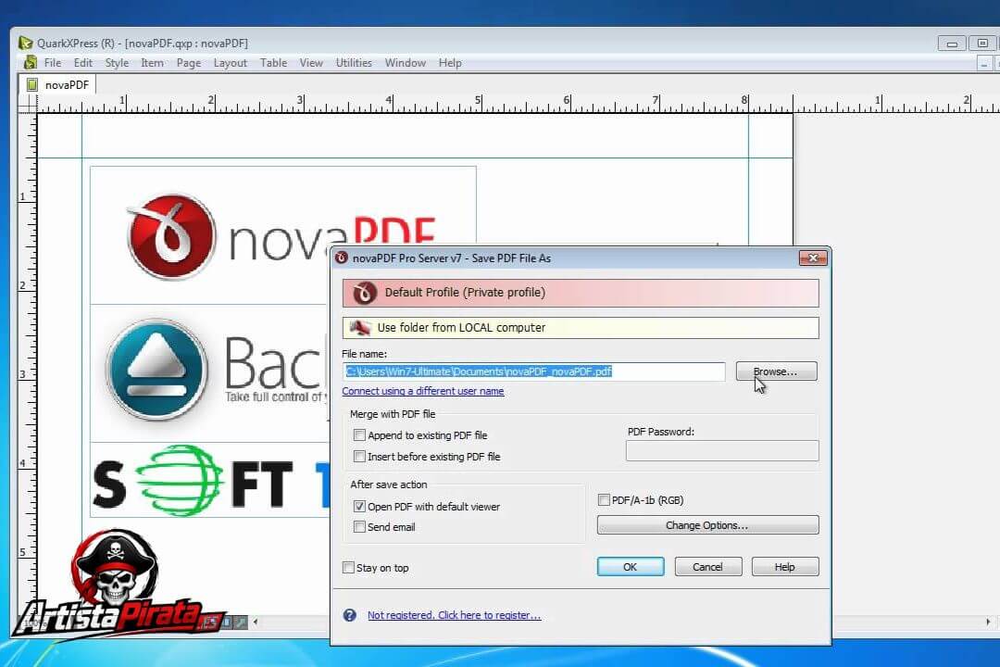Enable the PDF/A-1b (RGB) checkbox
The width and height of the screenshot is (1000, 667).
coord(604,499)
